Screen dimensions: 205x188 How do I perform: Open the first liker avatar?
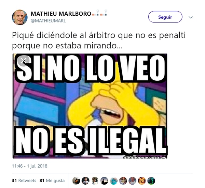pos(76,181)
